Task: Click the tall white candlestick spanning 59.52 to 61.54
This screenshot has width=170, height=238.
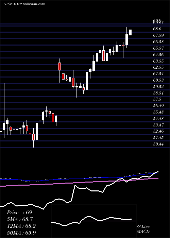Action: (x=87, y=81)
